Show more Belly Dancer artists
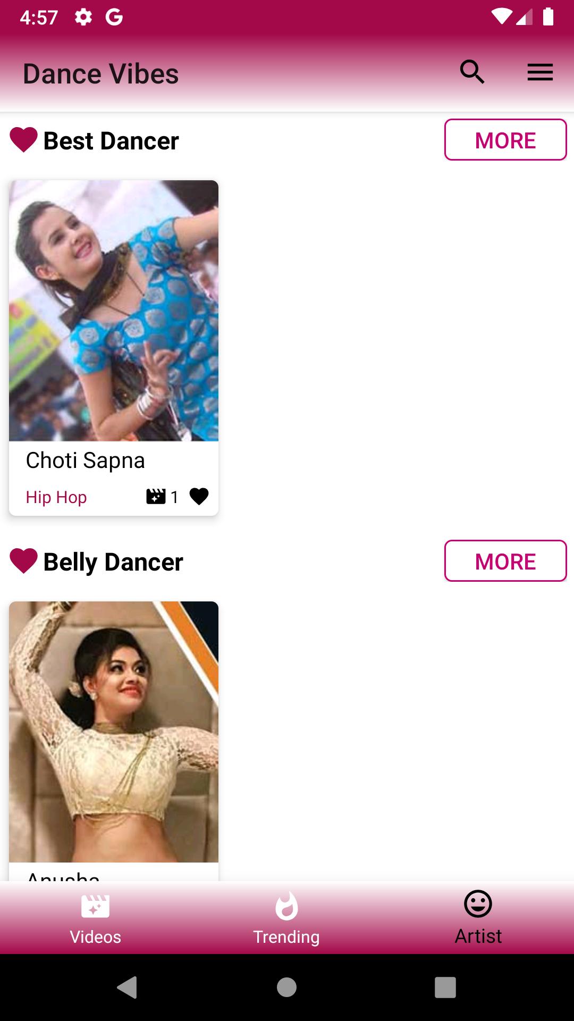This screenshot has width=574, height=1021. coord(505,561)
